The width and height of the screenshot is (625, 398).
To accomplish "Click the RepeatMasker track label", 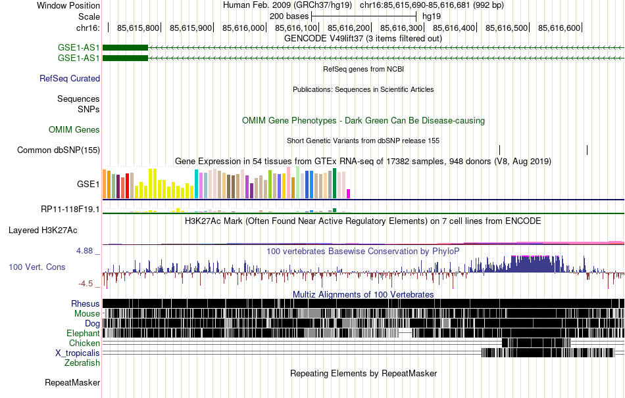I will click(72, 382).
